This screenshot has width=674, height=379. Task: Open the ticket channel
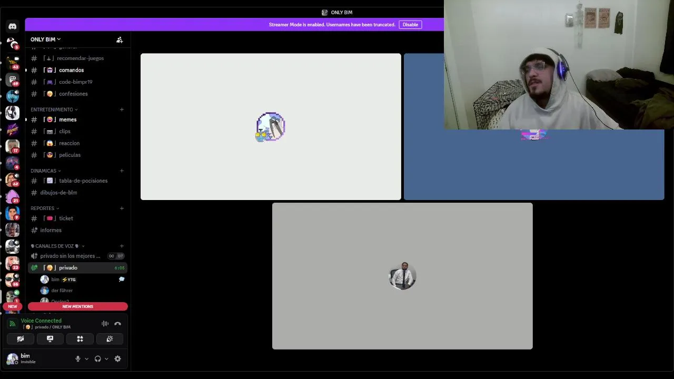(77, 218)
